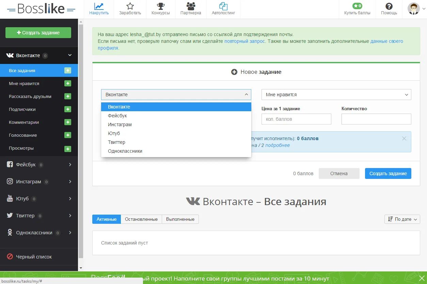Close the blue info box
427x284 pixels.
pos(404,138)
